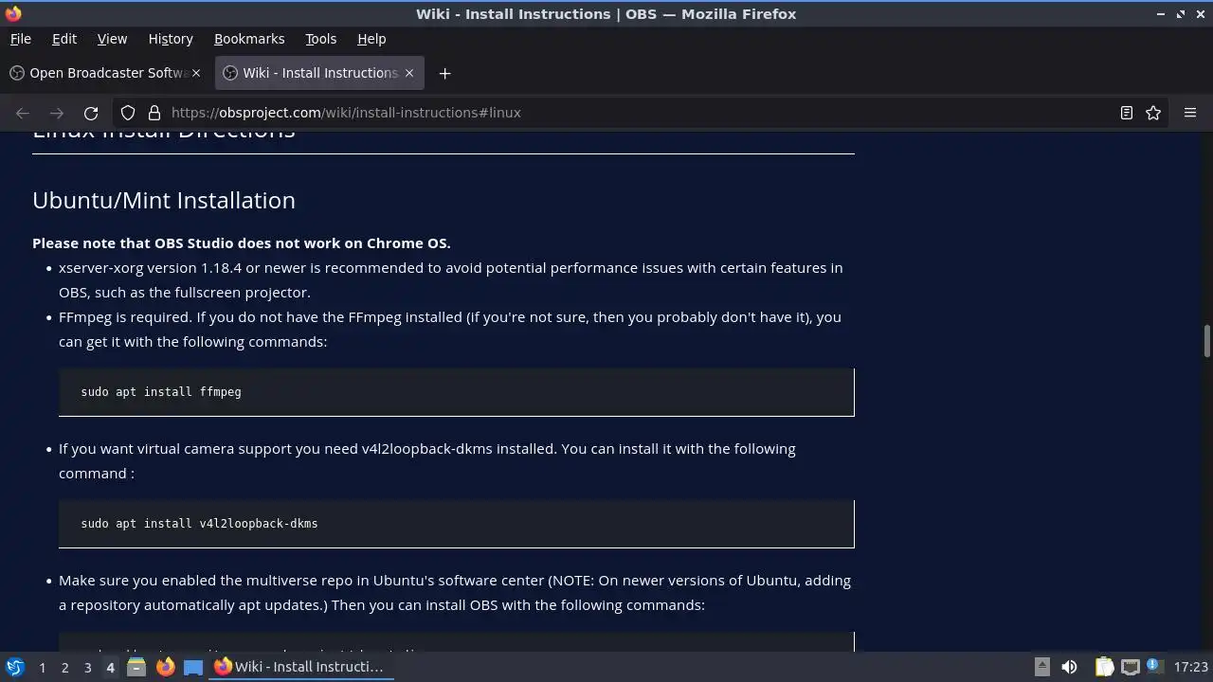Open tracking protection shield icon
1213x682 pixels.
pos(128,113)
